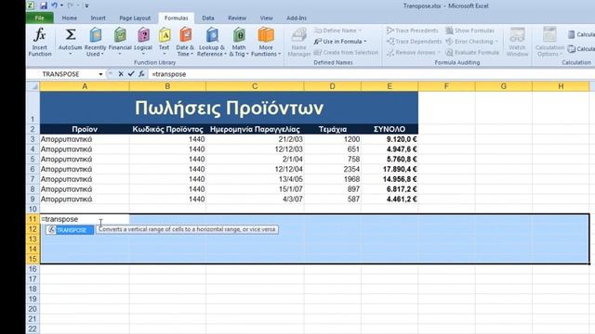This screenshot has width=595, height=334.
Task: Open the AutoSum function
Action: [x=71, y=42]
